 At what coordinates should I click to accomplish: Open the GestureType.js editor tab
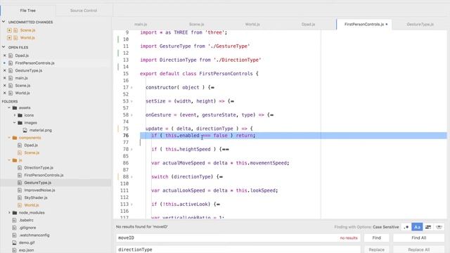tap(420, 25)
